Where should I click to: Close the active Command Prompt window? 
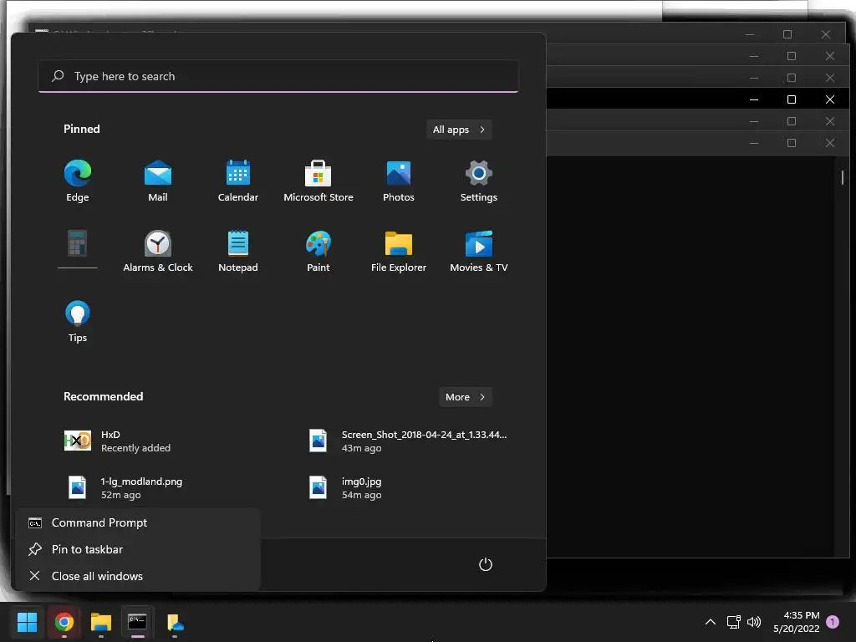point(830,99)
